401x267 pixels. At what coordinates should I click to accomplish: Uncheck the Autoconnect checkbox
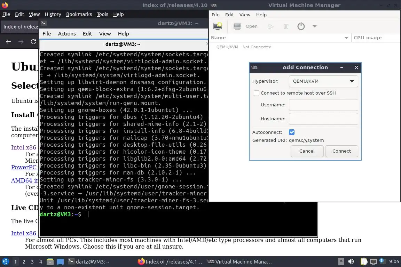point(292,132)
